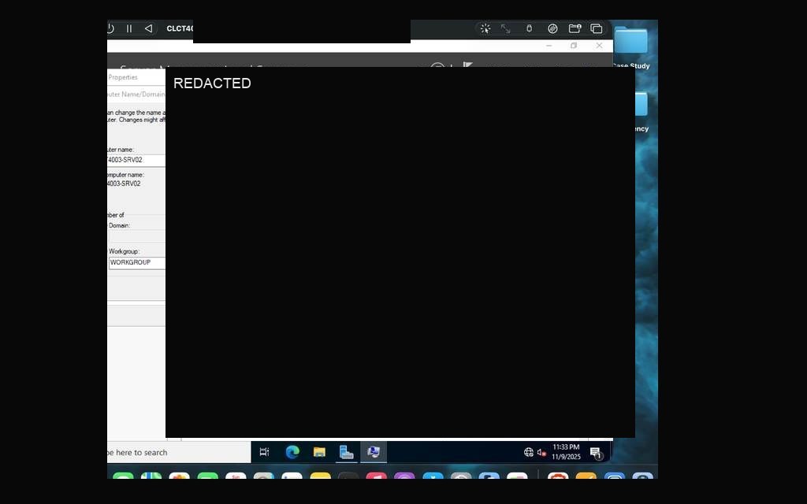Click the disc icon in the VM toolbar
Image resolution: width=807 pixels, height=504 pixels.
552,29
